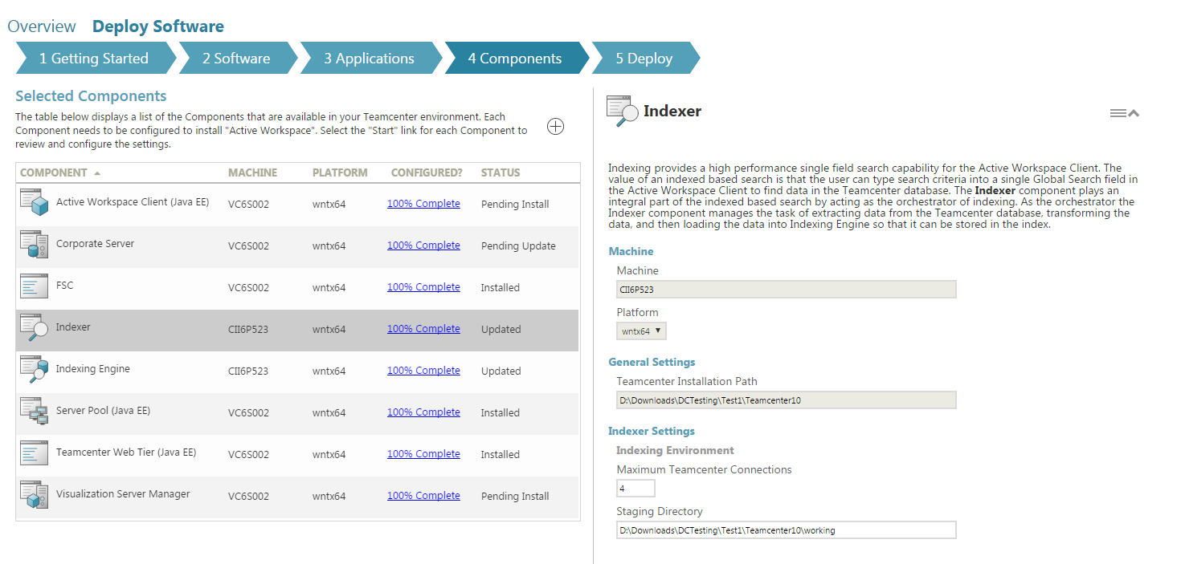Go to step 3 Applications
This screenshot has height=564, width=1177.
[370, 58]
